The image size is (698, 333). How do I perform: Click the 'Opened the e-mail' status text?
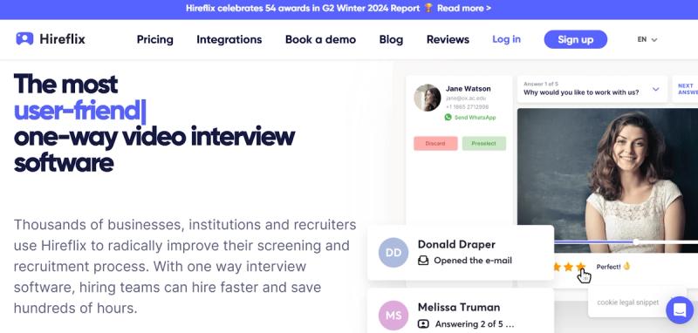tap(473, 261)
